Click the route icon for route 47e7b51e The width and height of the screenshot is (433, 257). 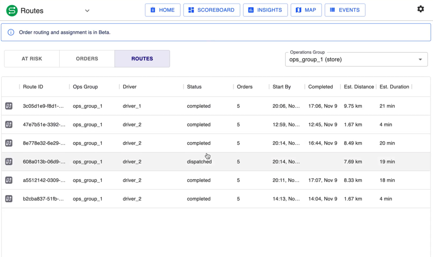coord(9,124)
